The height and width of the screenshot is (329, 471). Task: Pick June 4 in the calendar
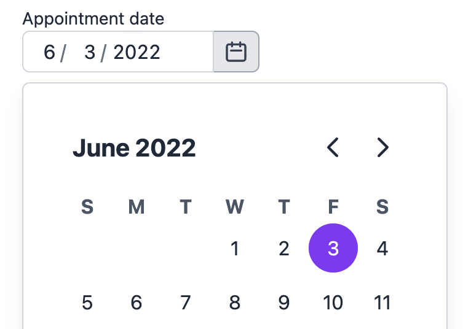382,249
